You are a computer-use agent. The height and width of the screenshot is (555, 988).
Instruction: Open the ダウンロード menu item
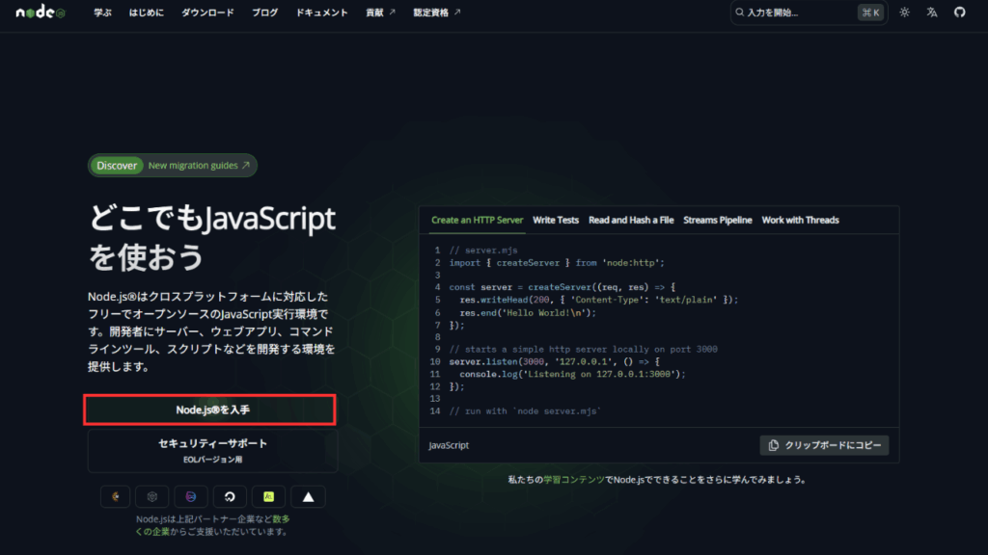pos(207,13)
